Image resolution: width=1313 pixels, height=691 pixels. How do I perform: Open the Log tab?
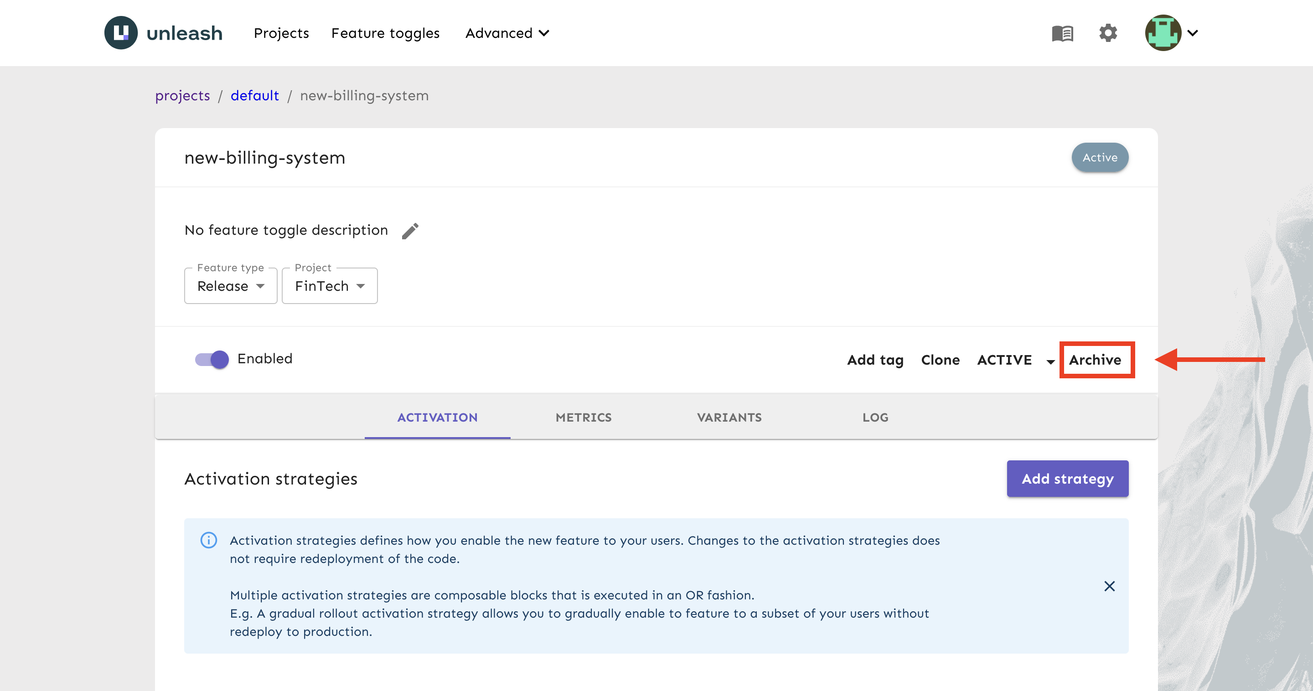coord(875,418)
